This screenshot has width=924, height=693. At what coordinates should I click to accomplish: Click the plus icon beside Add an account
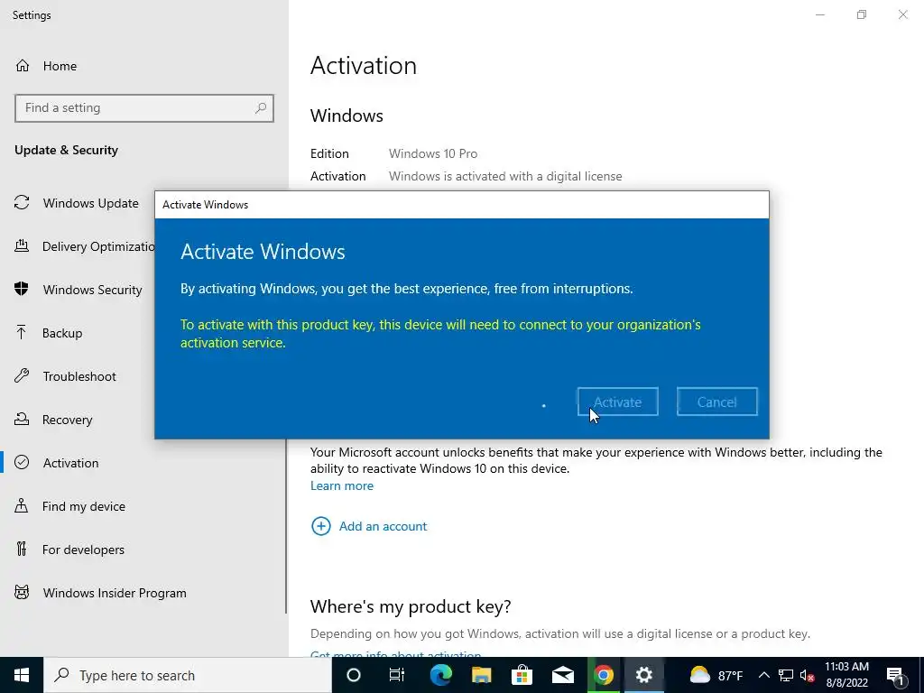(321, 526)
